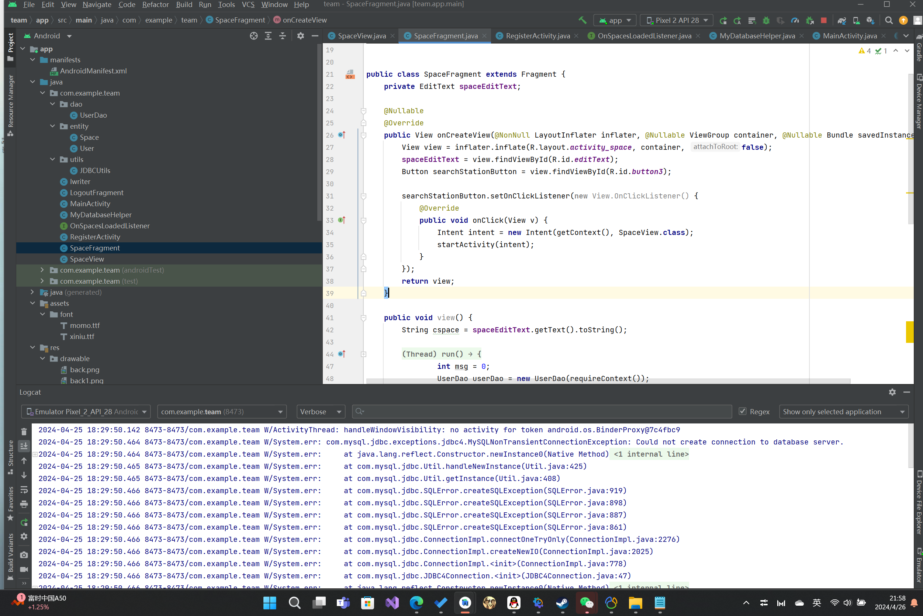Click the yellow warning stripe in editor gutter
This screenshot has width=923, height=616.
tap(909, 332)
